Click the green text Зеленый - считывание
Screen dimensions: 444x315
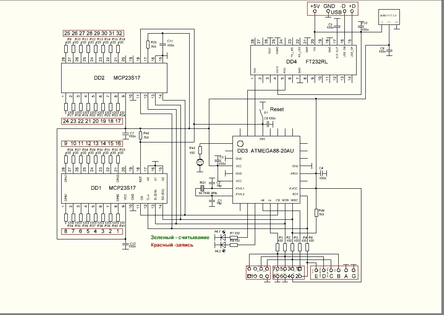pyautogui.click(x=180, y=238)
